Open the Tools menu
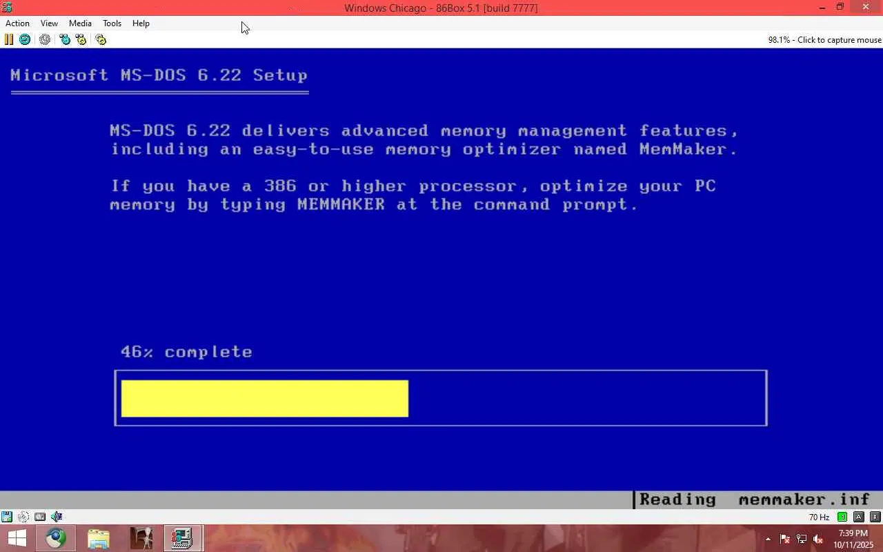883x552 pixels. 112,23
